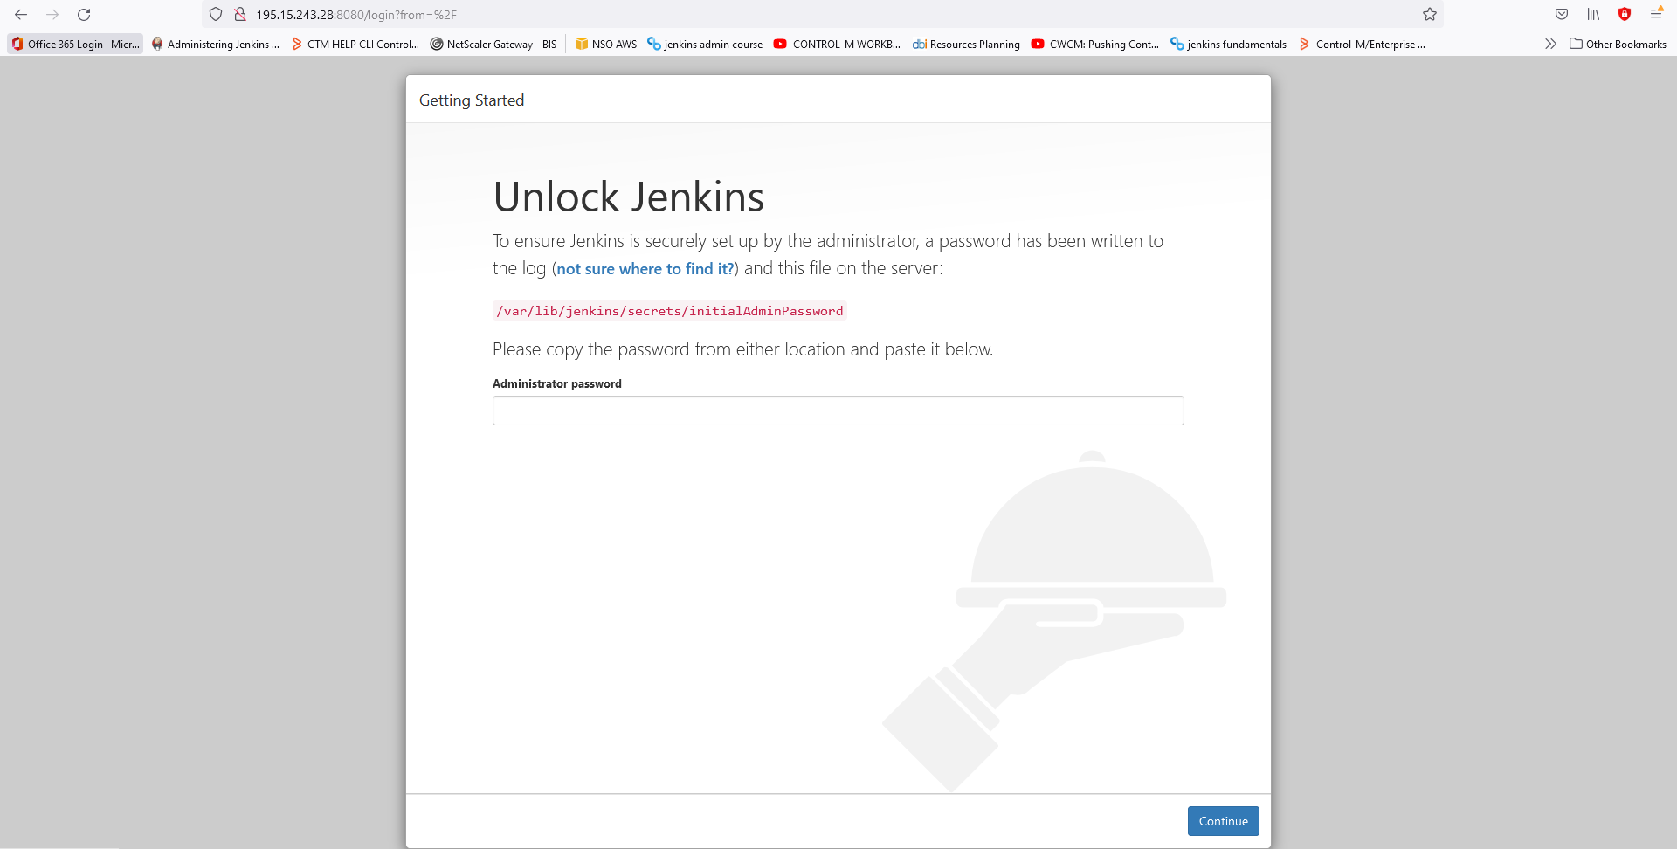
Task: Reload the page with the refresh icon
Action: click(84, 15)
